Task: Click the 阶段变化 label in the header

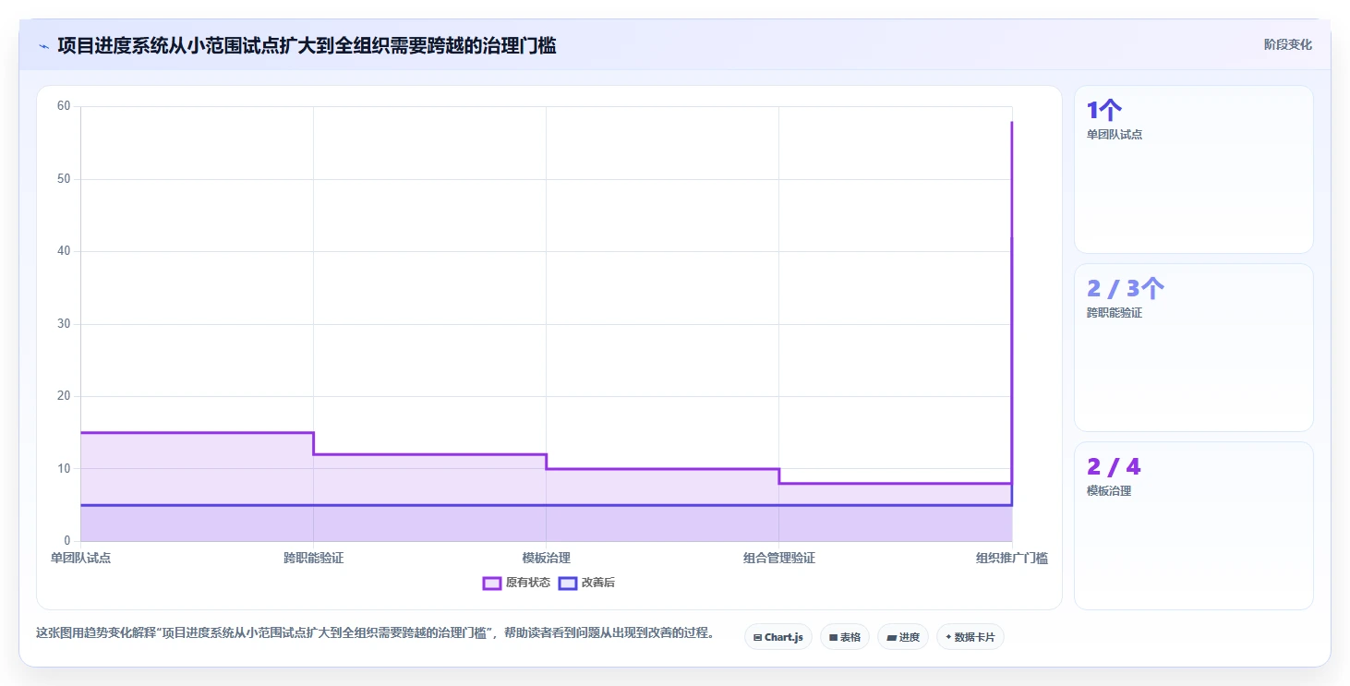Action: click(1288, 45)
